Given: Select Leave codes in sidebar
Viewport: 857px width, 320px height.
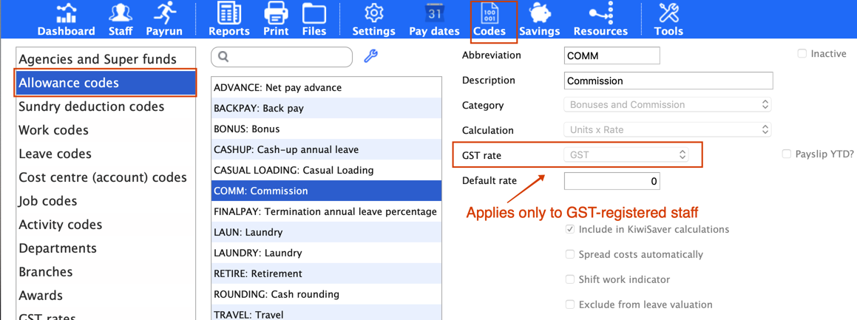Looking at the screenshot, I should tap(106, 154).
